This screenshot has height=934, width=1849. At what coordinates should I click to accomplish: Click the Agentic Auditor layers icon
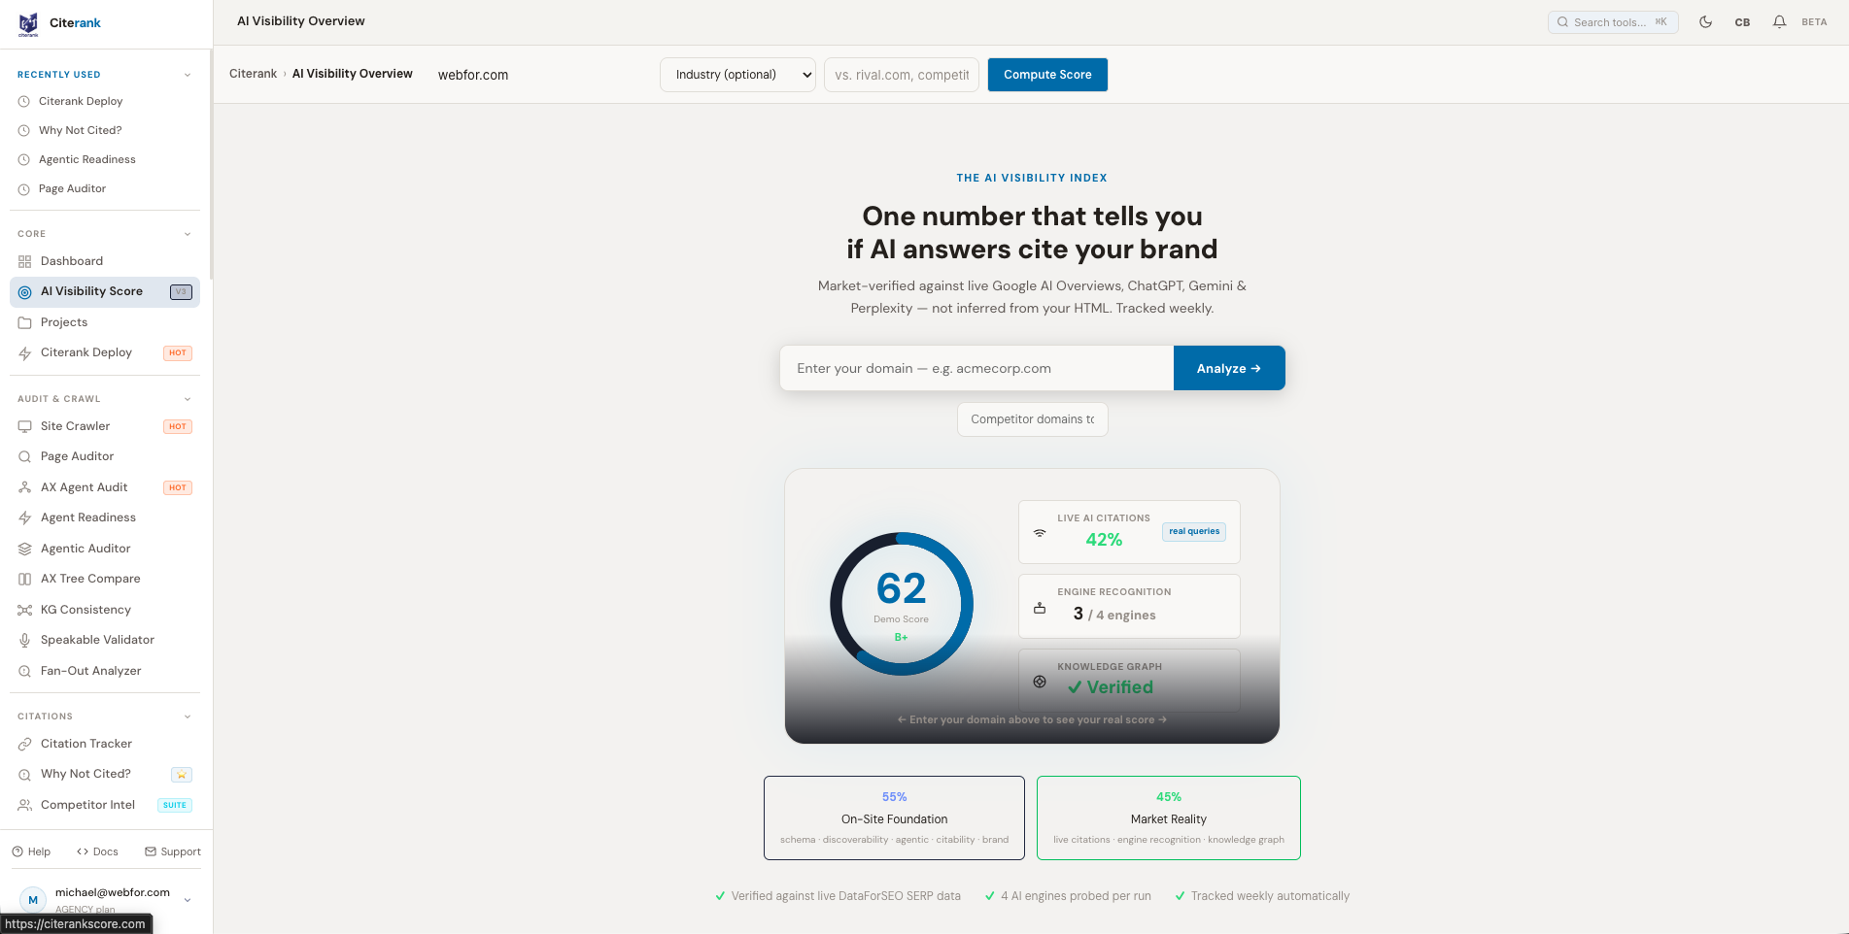pos(25,549)
